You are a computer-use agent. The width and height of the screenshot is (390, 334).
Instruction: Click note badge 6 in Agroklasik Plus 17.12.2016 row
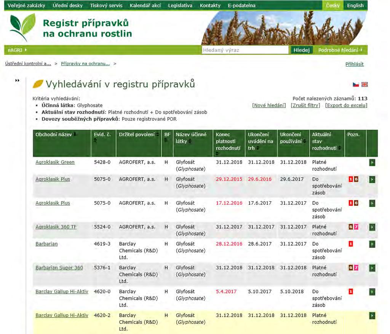pyautogui.click(x=356, y=203)
